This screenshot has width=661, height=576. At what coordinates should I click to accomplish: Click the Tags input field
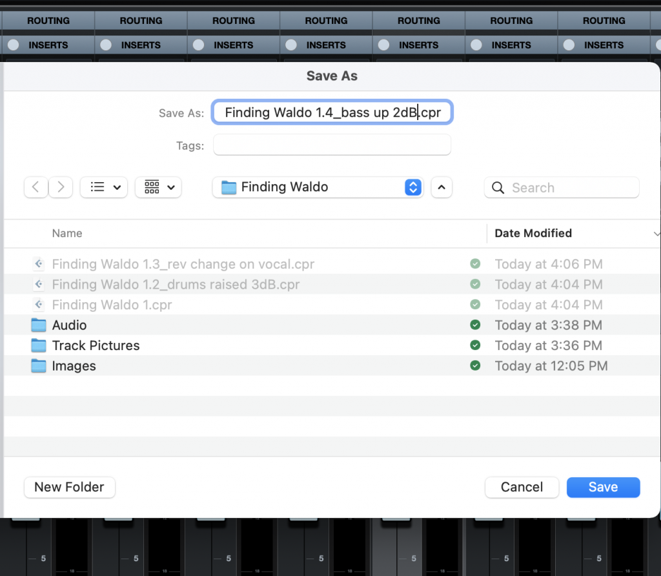(332, 145)
